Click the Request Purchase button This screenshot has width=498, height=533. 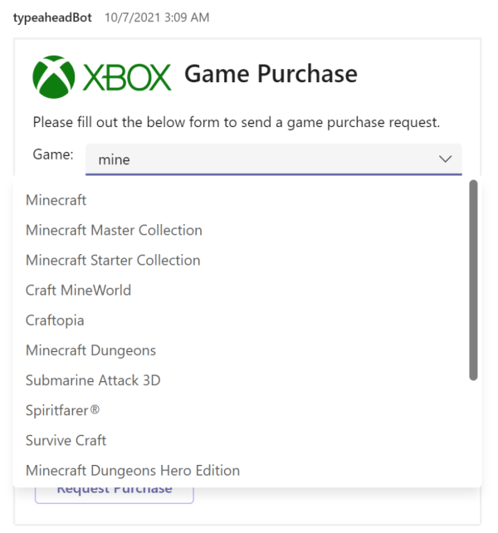115,494
